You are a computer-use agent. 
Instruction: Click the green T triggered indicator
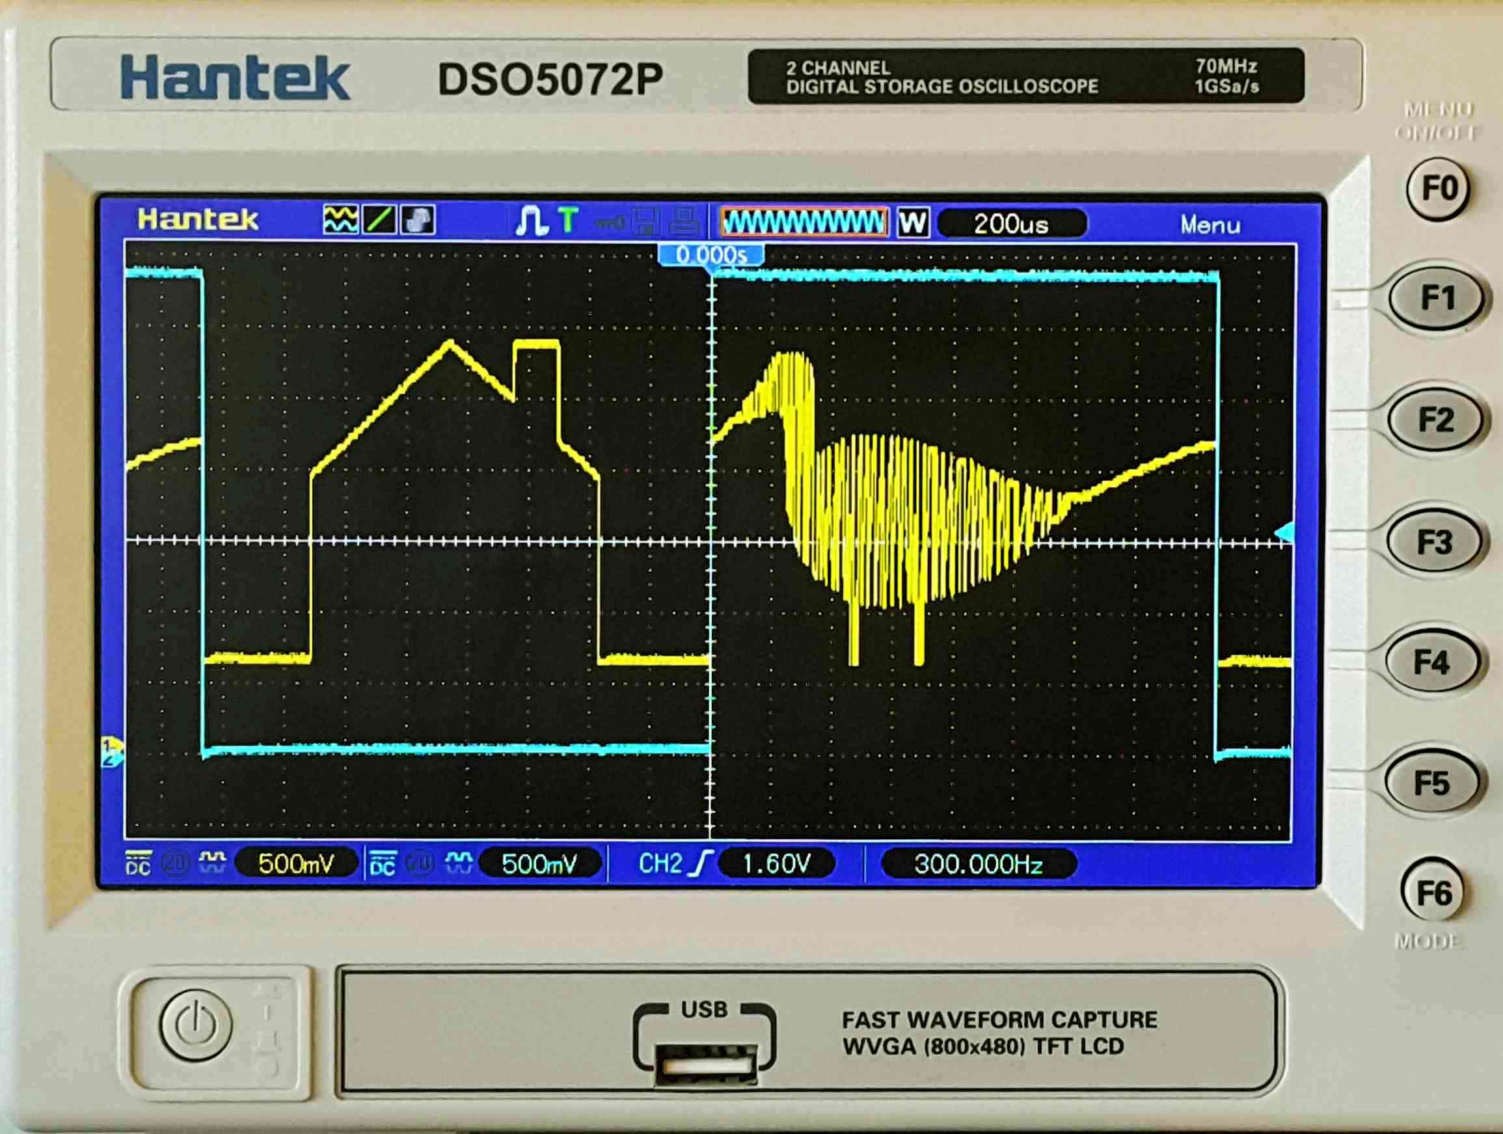click(568, 220)
